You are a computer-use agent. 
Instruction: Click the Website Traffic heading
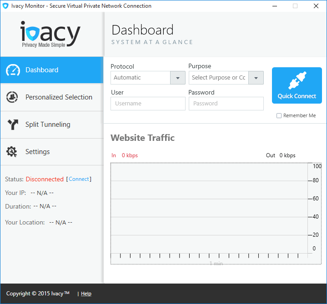pyautogui.click(x=142, y=138)
